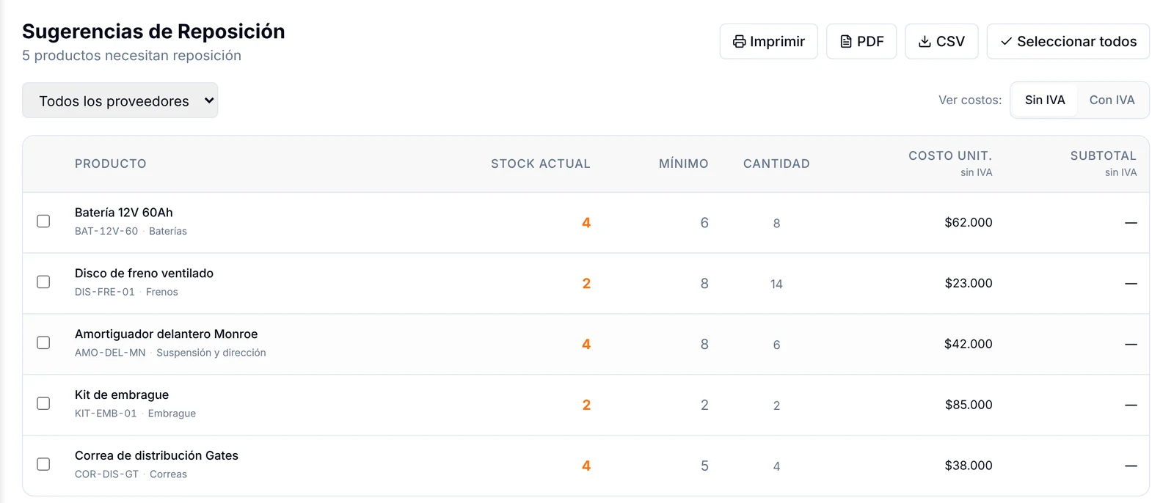Screen dimensions: 1174x503
Task: Click product name Correa de distribución Gates
Action: pyautogui.click(x=156, y=456)
